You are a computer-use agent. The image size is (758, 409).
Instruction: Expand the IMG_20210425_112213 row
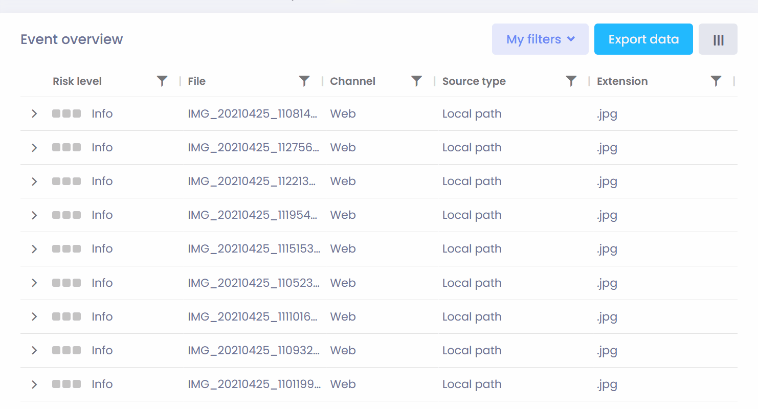[x=34, y=181]
